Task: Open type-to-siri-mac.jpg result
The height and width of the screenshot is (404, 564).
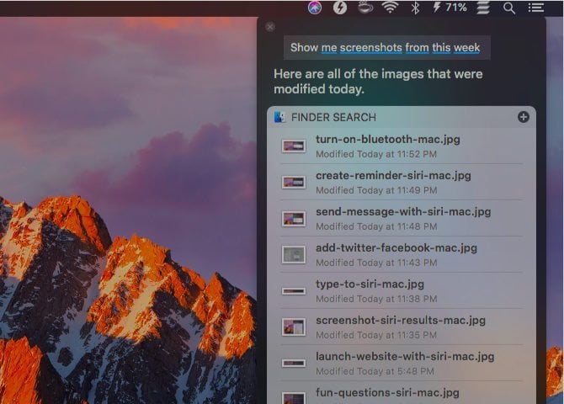Action: 370,284
